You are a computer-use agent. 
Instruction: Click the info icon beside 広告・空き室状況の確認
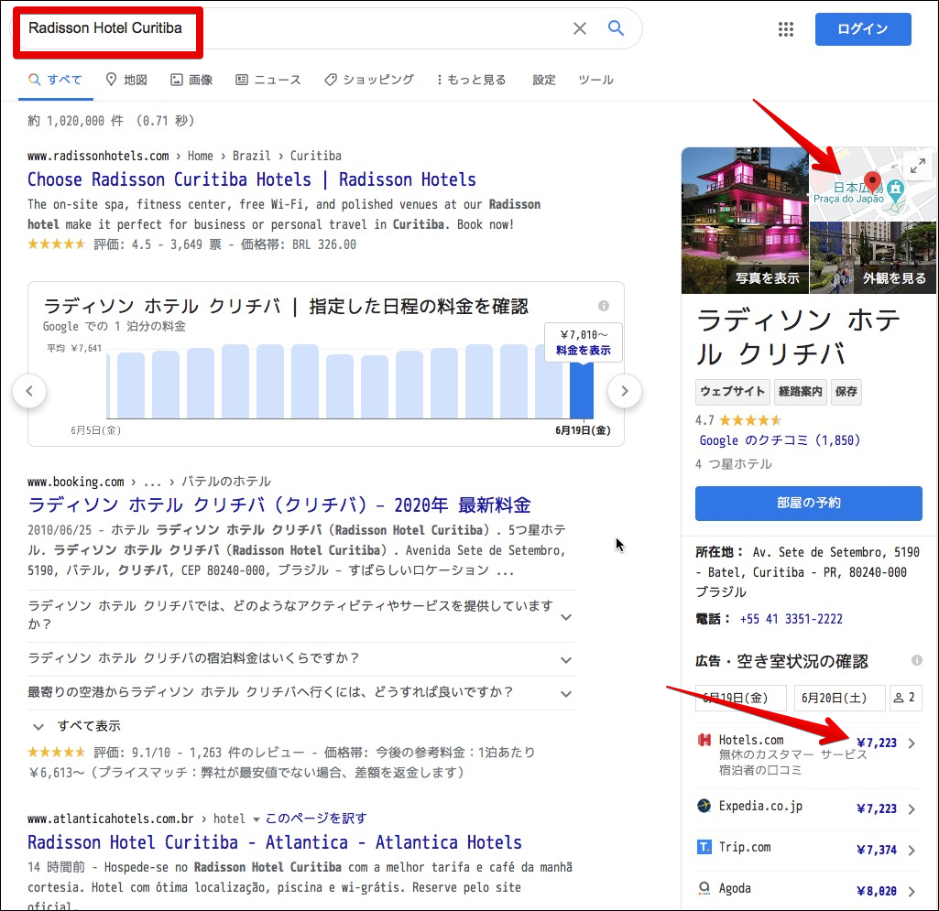click(x=917, y=661)
